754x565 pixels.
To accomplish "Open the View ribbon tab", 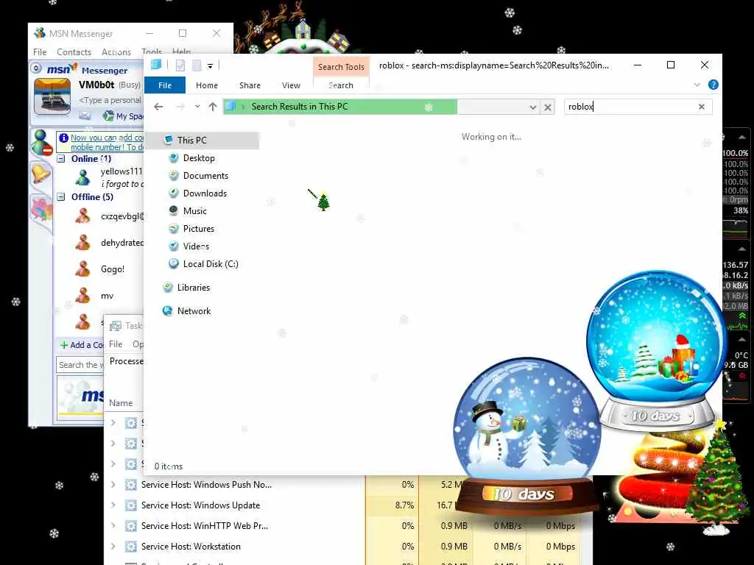I will click(x=291, y=85).
